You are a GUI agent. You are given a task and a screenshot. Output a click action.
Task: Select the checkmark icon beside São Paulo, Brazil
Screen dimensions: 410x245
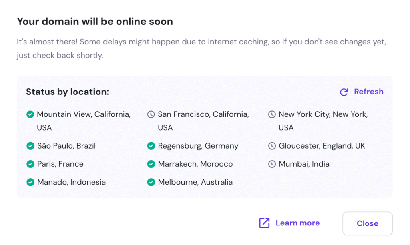click(x=30, y=146)
